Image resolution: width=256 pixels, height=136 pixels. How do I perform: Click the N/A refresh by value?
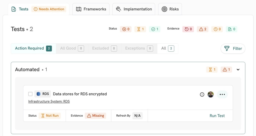(137, 116)
